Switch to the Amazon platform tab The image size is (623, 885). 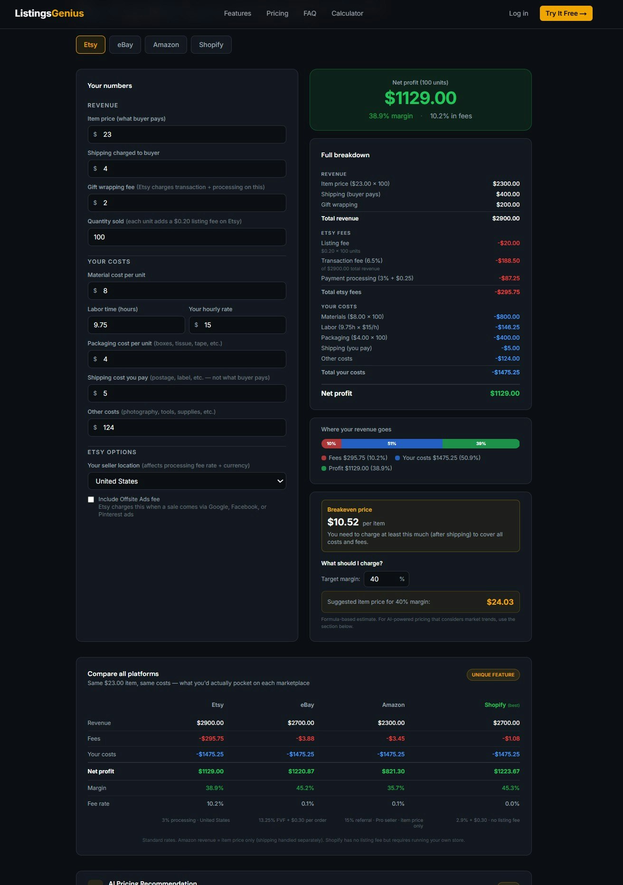[x=166, y=45]
